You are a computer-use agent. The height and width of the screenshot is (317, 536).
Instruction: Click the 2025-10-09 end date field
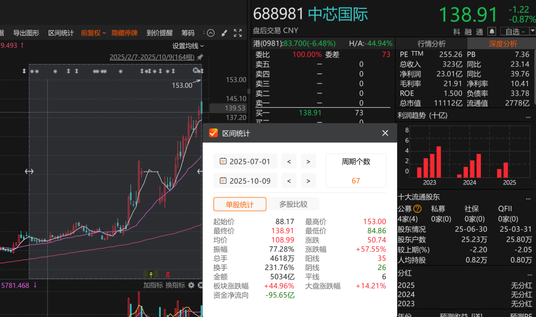point(245,181)
